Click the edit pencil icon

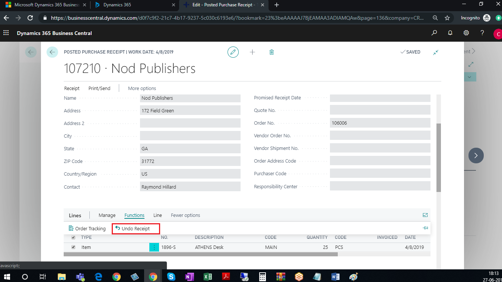point(233,52)
